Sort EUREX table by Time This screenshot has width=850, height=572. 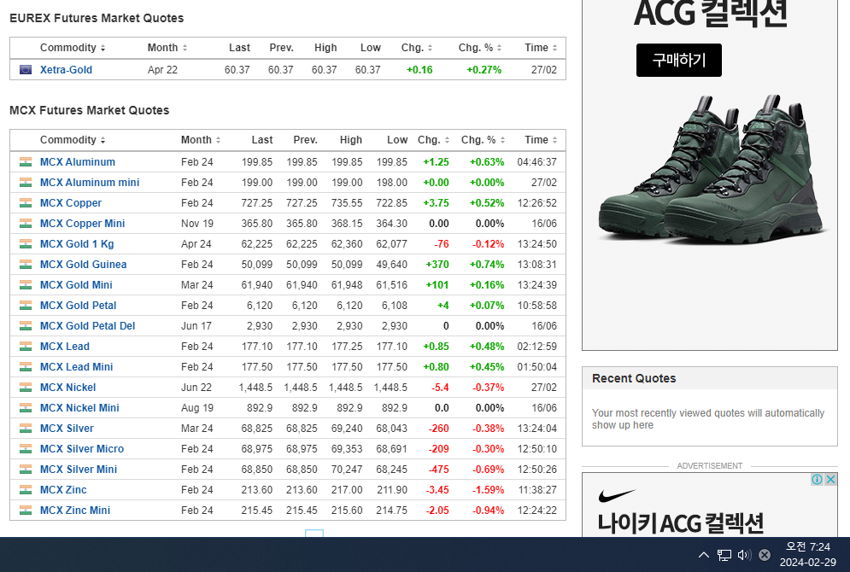tap(541, 48)
